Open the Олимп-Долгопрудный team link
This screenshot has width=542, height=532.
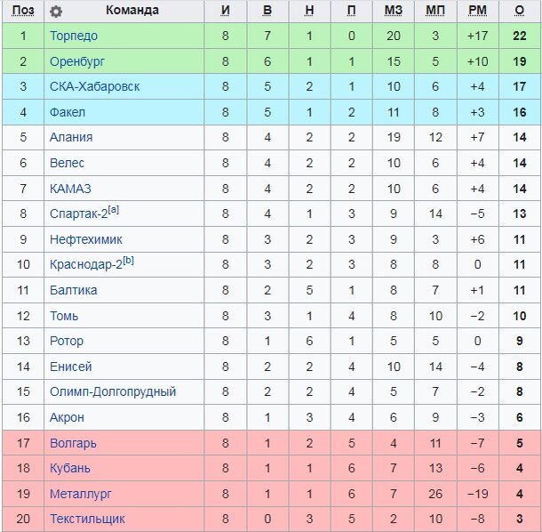(x=113, y=391)
